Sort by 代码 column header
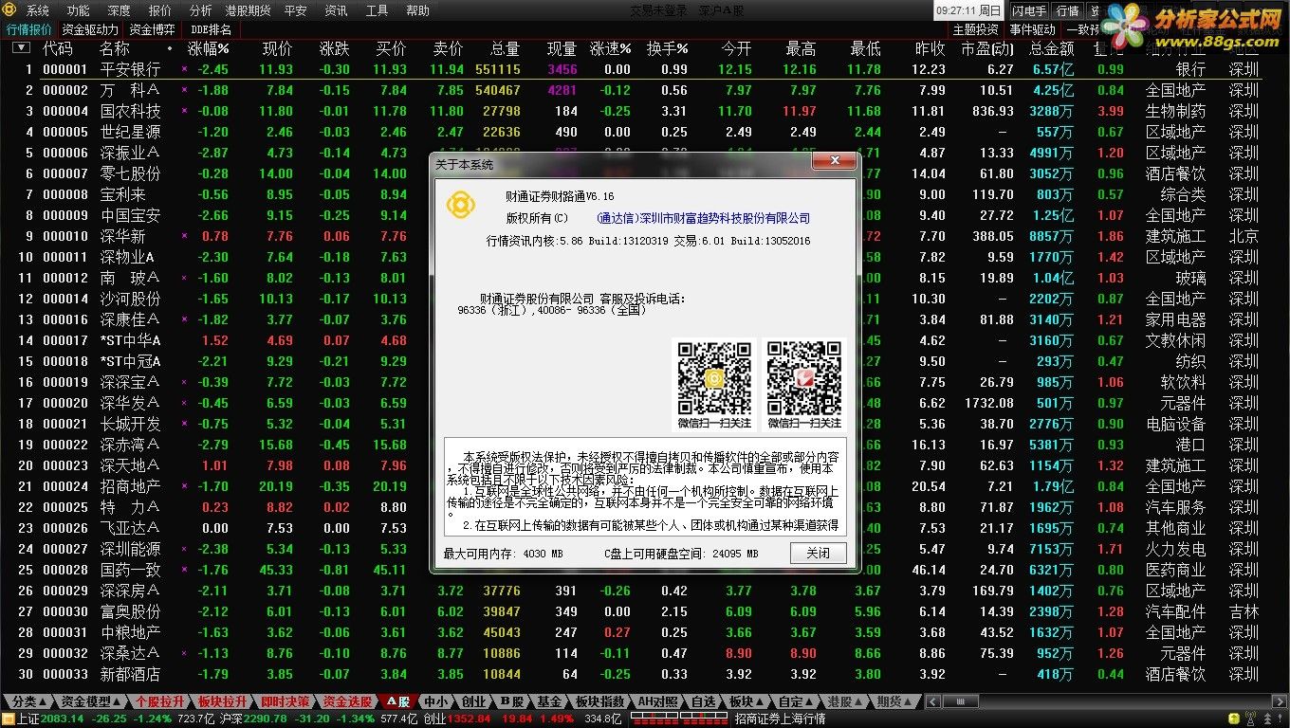1290x728 pixels. (x=58, y=48)
